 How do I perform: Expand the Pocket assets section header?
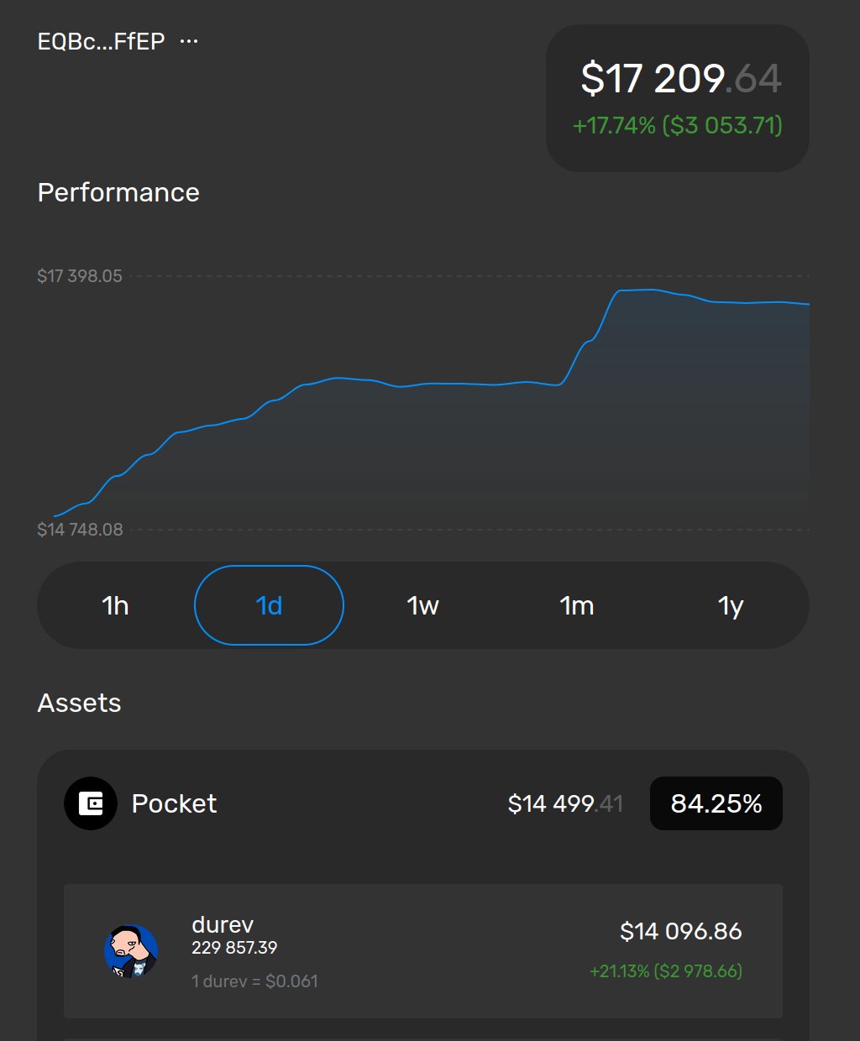click(x=174, y=803)
